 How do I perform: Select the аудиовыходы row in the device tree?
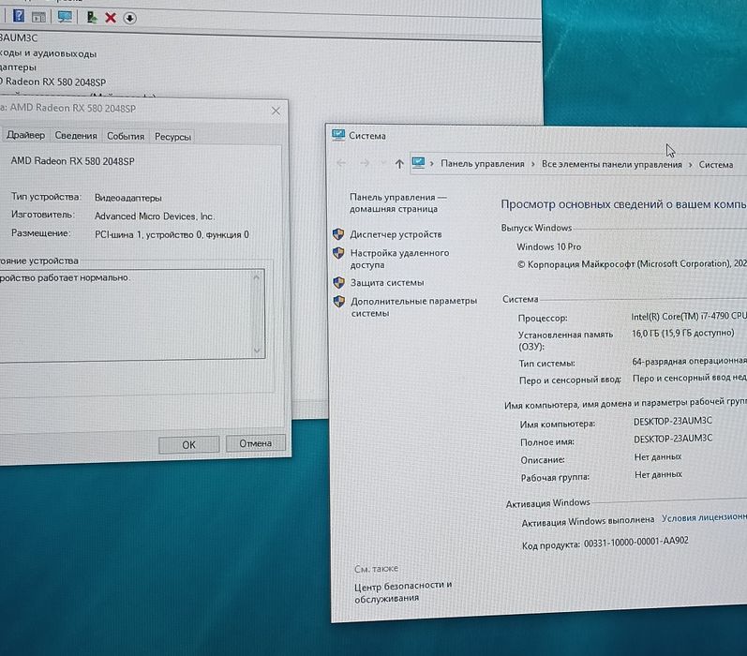(48, 53)
